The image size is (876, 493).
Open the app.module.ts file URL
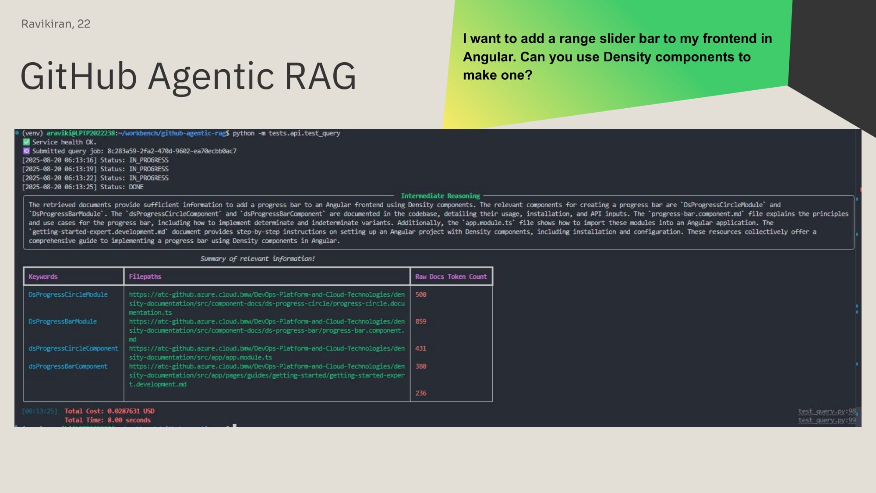pos(266,353)
